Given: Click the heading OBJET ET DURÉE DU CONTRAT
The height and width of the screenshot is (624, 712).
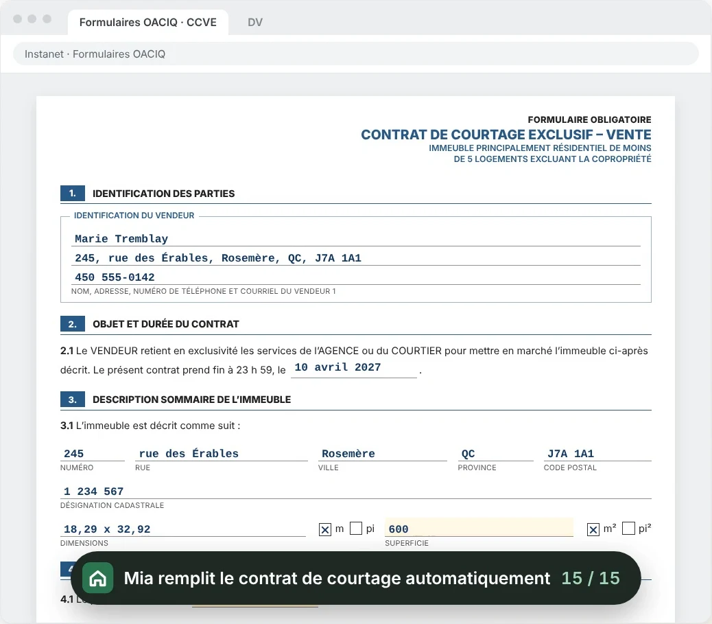Looking at the screenshot, I should tap(166, 324).
